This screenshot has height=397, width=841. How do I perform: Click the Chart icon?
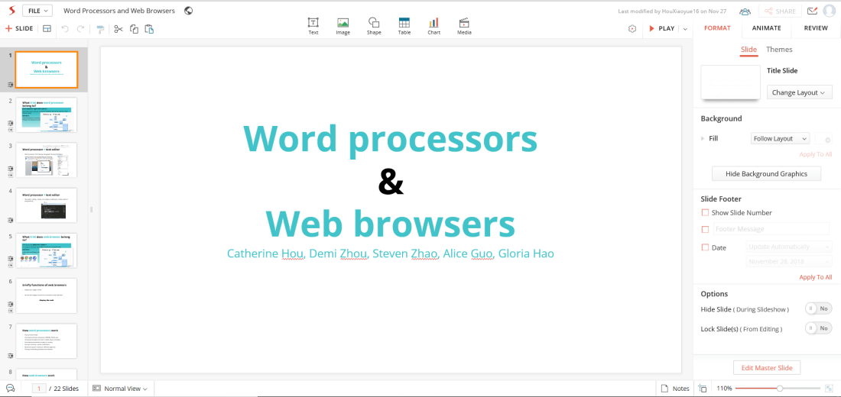433,26
